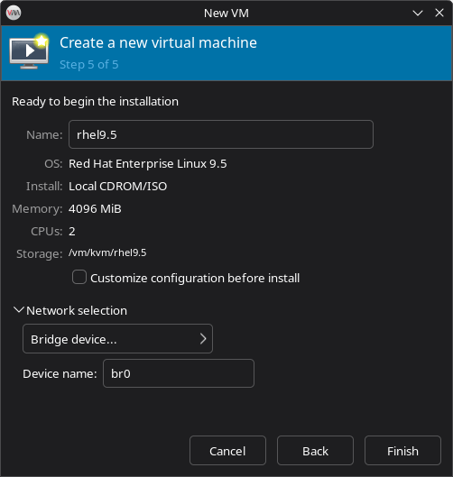The width and height of the screenshot is (453, 477).
Task: Enable Customize configuration before install checkbox
Action: point(79,277)
